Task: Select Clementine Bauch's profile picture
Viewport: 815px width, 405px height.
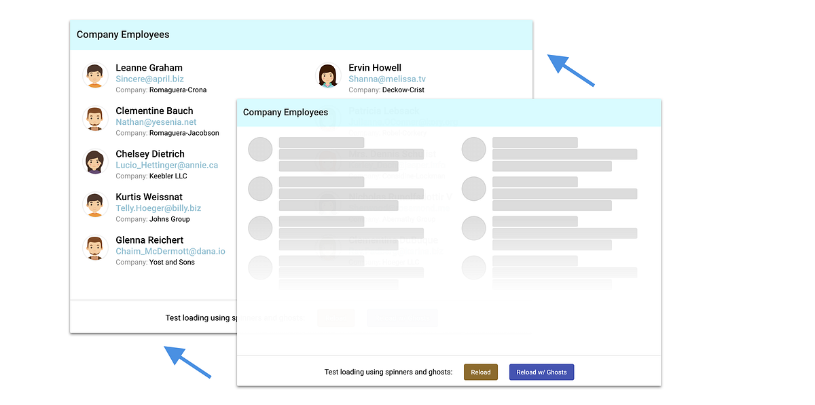Action: pos(95,118)
